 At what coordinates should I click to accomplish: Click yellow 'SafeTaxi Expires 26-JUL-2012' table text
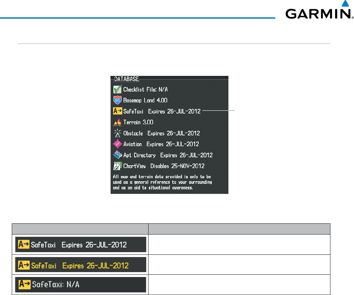point(80,266)
